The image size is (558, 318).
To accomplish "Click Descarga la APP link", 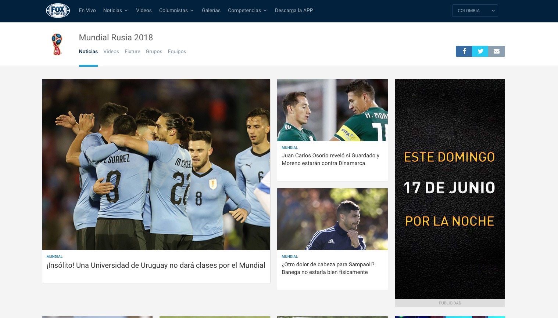I will tap(294, 10).
